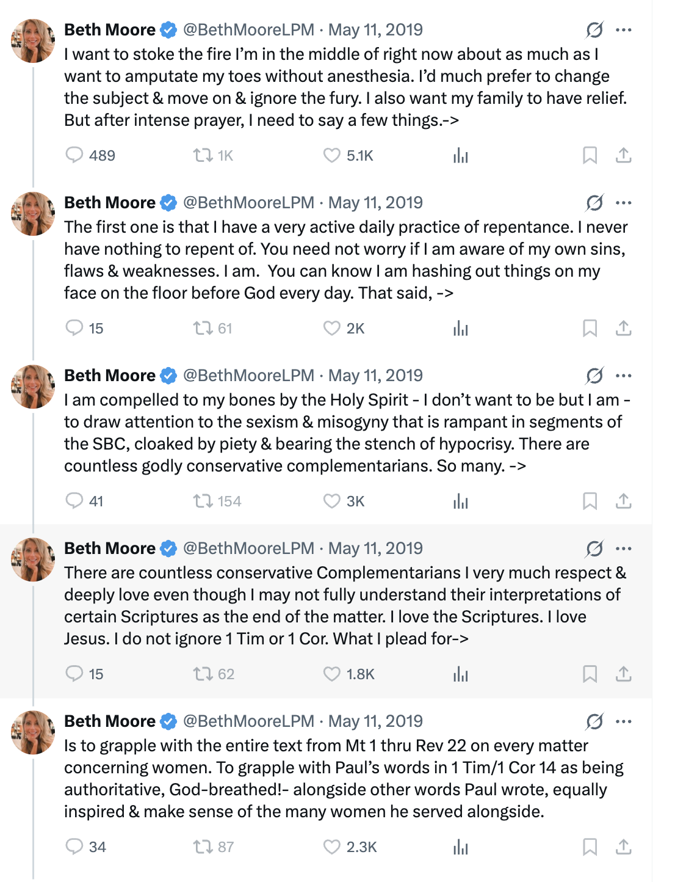This screenshot has width=675, height=882.
Task: Bookmark the tweet with 3K likes
Action: (590, 501)
